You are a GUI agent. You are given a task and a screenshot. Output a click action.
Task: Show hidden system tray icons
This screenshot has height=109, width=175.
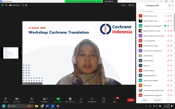point(146,106)
